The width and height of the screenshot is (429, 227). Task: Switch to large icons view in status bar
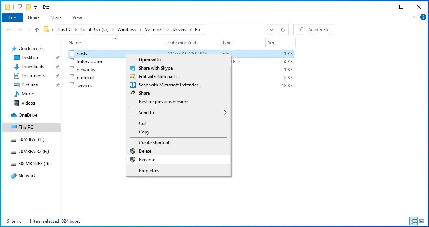pyautogui.click(x=422, y=221)
